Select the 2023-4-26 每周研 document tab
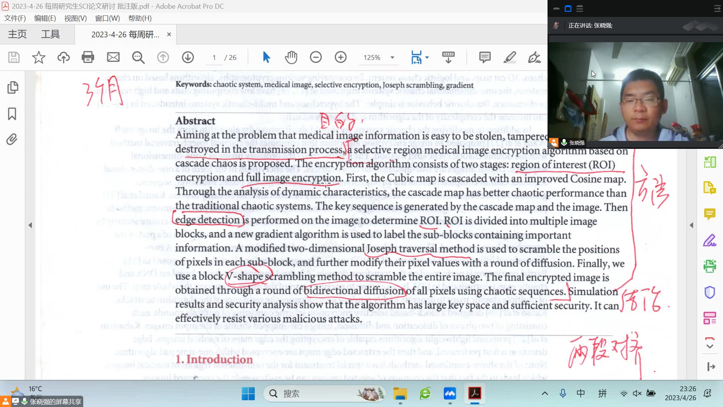The width and height of the screenshot is (723, 407). pos(125,35)
